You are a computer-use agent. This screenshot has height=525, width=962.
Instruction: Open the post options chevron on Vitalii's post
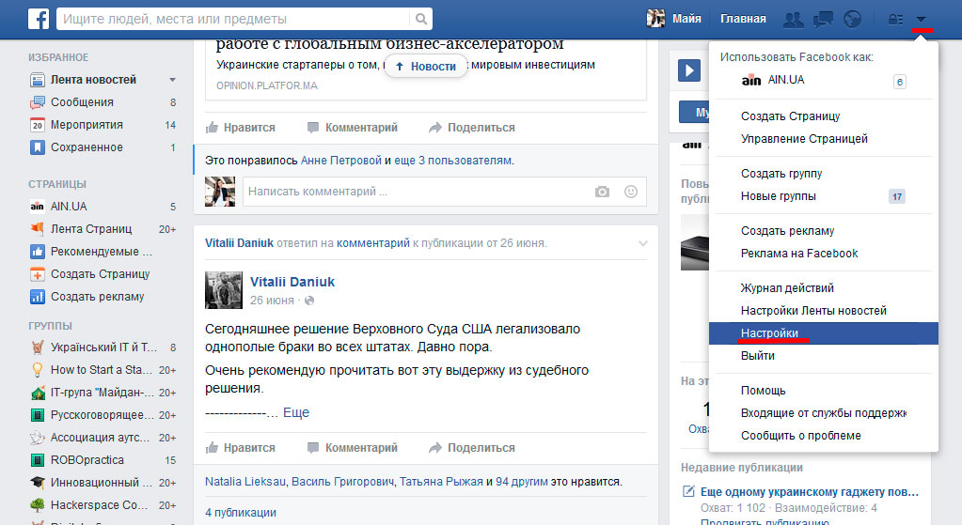coord(642,243)
